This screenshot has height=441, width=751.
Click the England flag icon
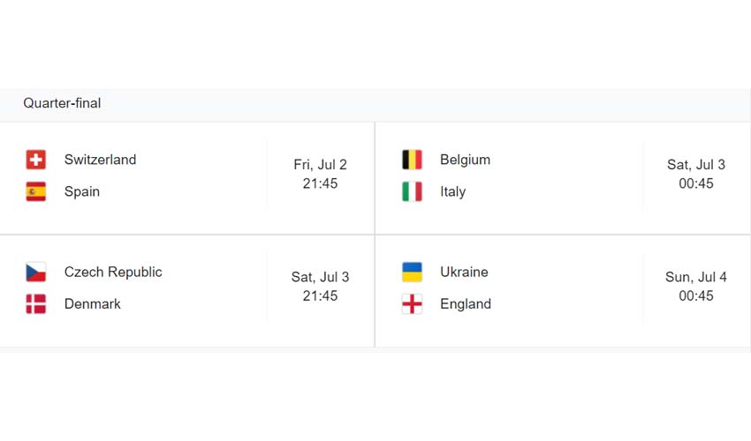click(x=412, y=304)
